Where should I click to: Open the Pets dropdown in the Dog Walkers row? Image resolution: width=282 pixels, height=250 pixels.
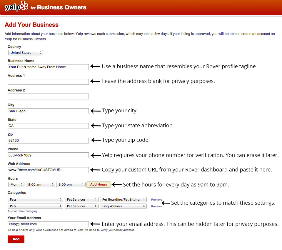35,206
